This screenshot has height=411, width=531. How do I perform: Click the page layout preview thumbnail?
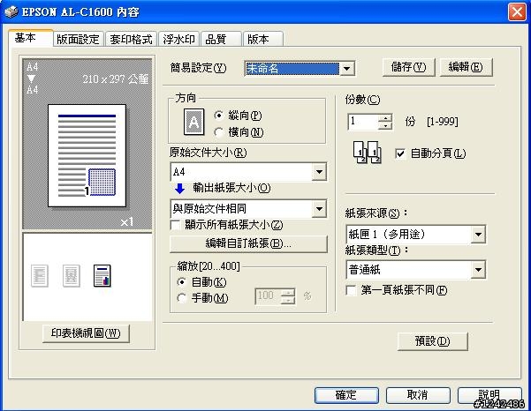tap(87, 155)
